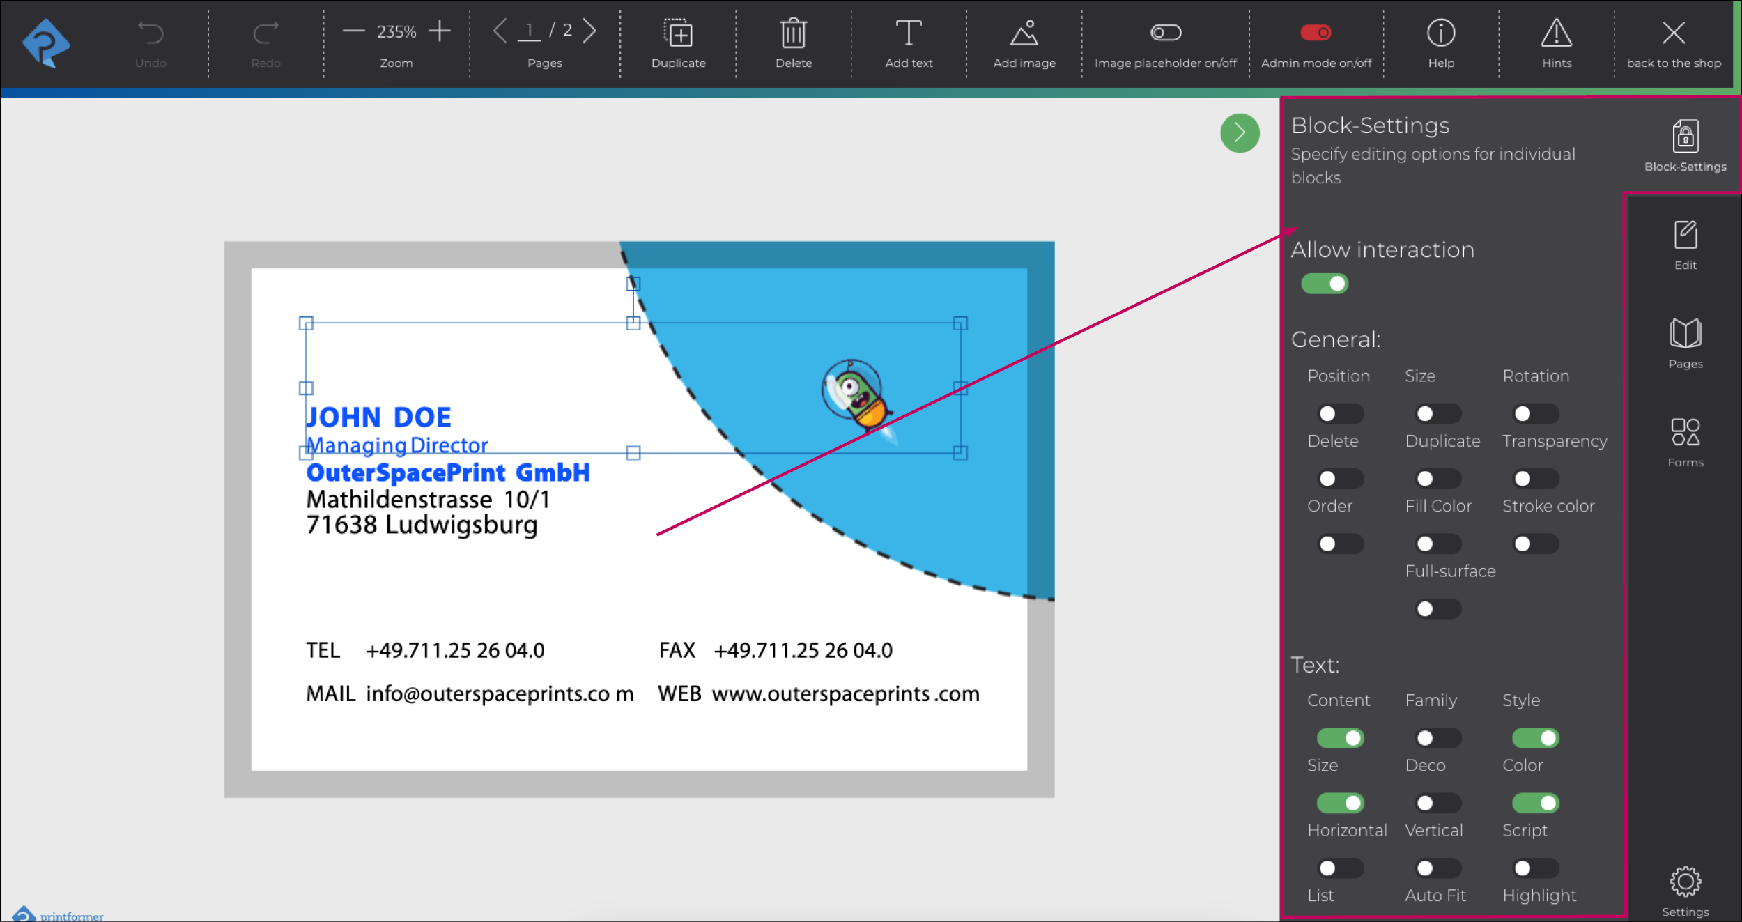Click the Delete trash can icon

pyautogui.click(x=793, y=33)
